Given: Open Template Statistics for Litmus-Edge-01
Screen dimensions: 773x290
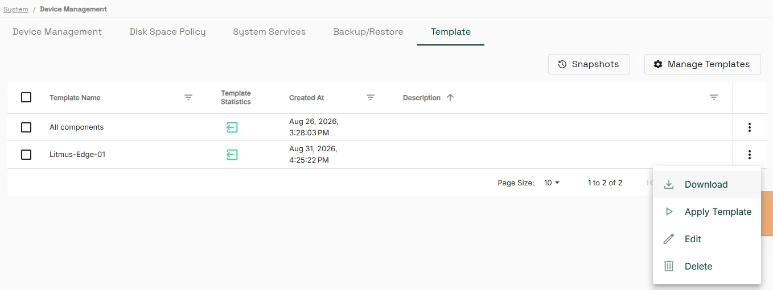Looking at the screenshot, I should click(232, 155).
